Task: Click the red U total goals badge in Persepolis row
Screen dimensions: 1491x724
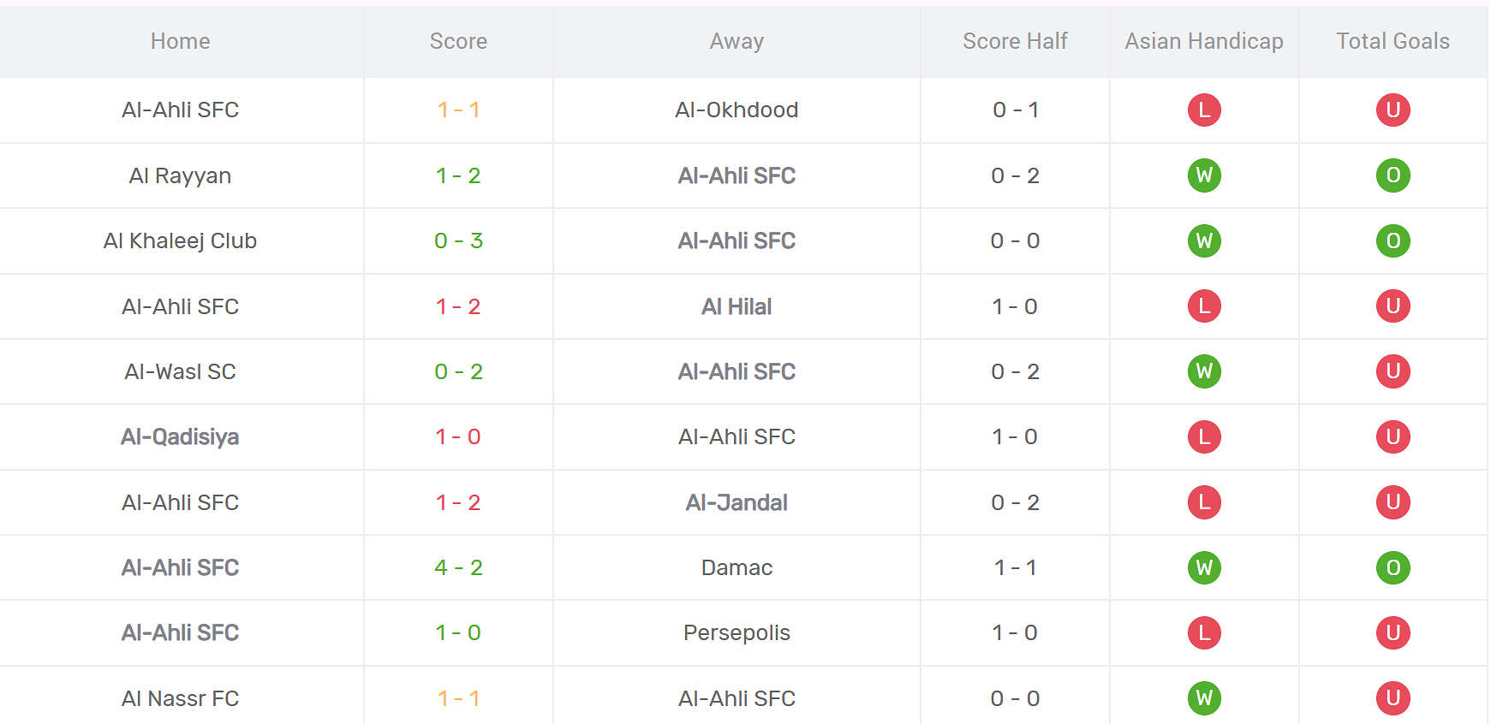Action: coord(1393,632)
